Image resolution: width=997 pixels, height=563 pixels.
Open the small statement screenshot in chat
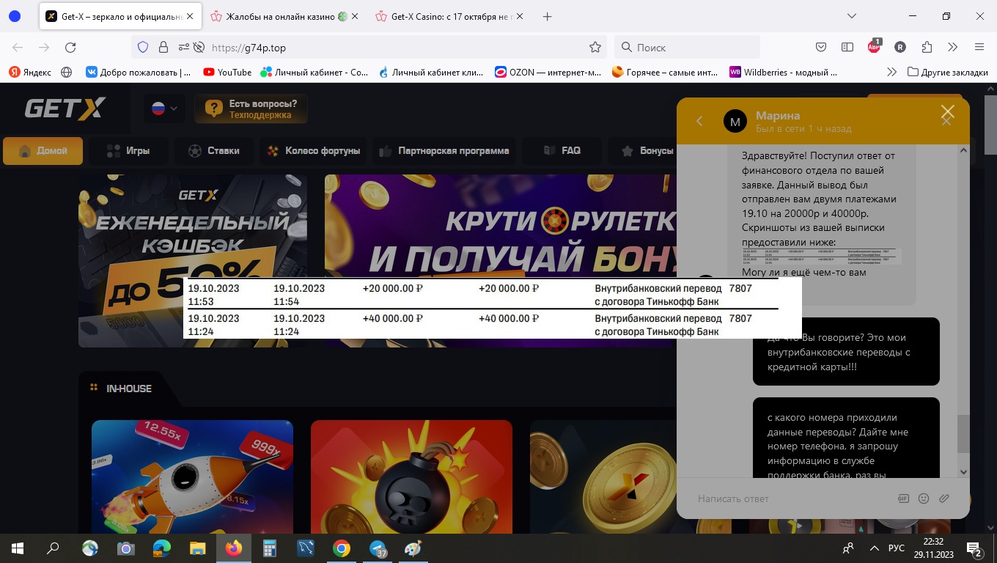pos(821,257)
